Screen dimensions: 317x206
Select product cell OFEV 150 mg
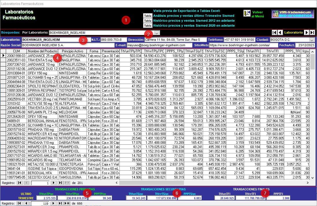tap(43, 73)
